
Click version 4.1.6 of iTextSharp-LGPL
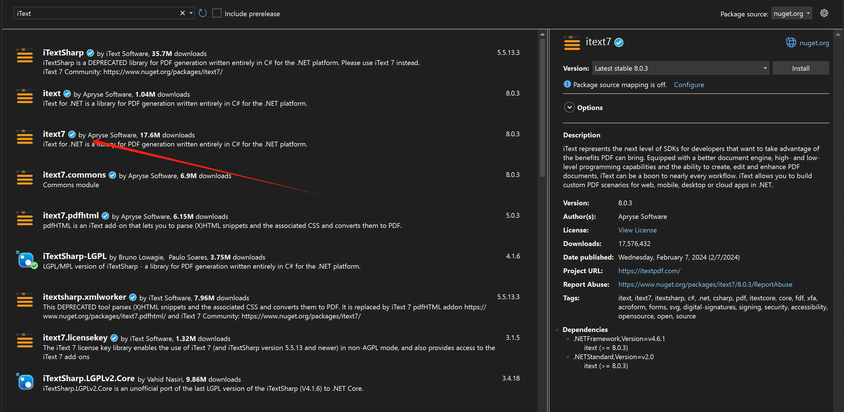pos(513,256)
